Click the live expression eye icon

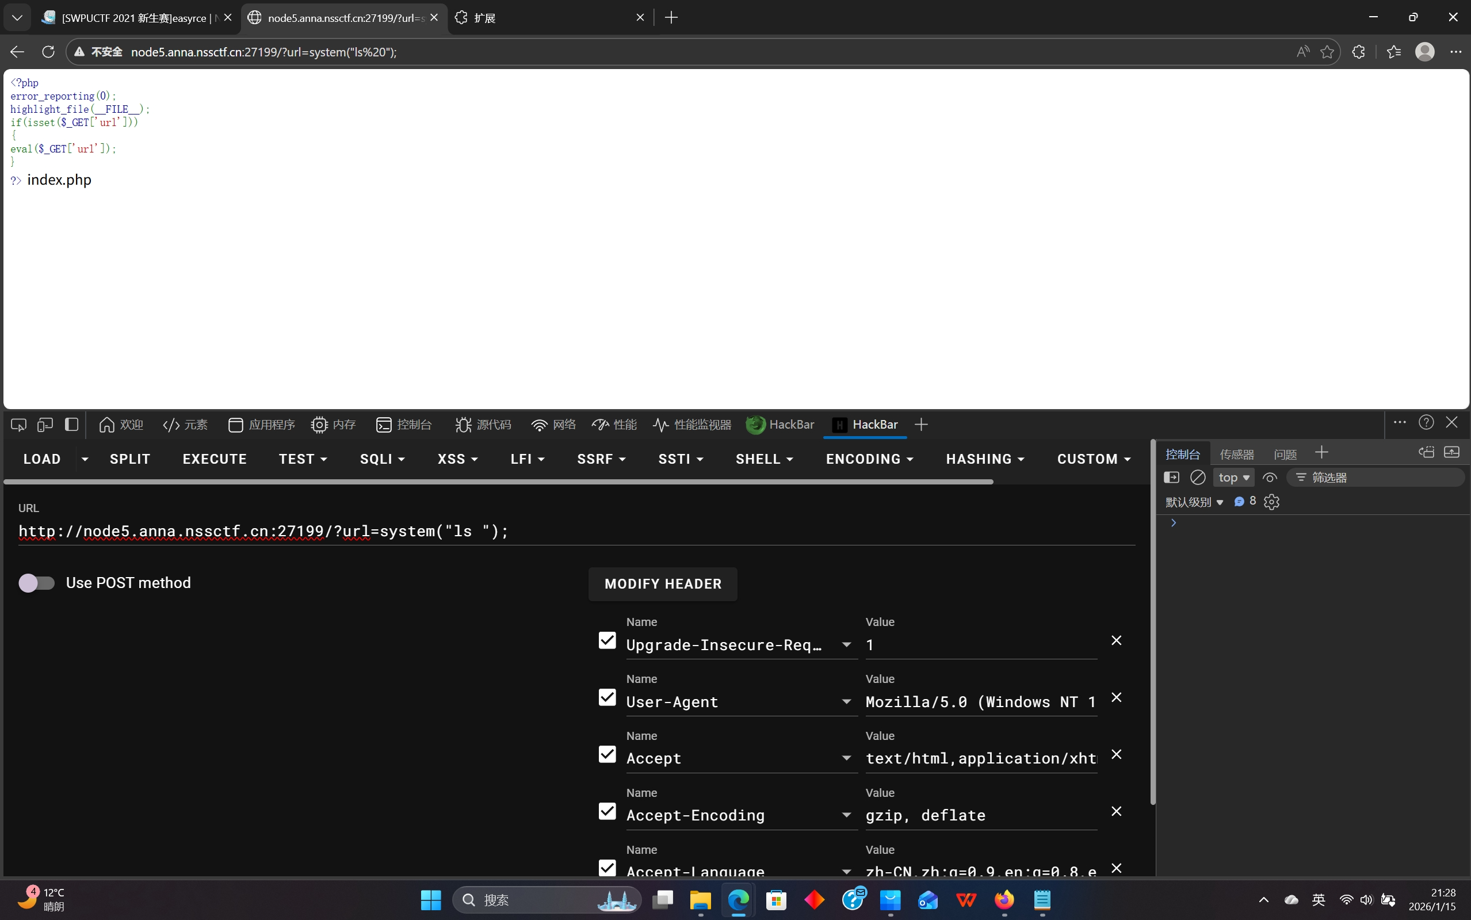point(1270,478)
